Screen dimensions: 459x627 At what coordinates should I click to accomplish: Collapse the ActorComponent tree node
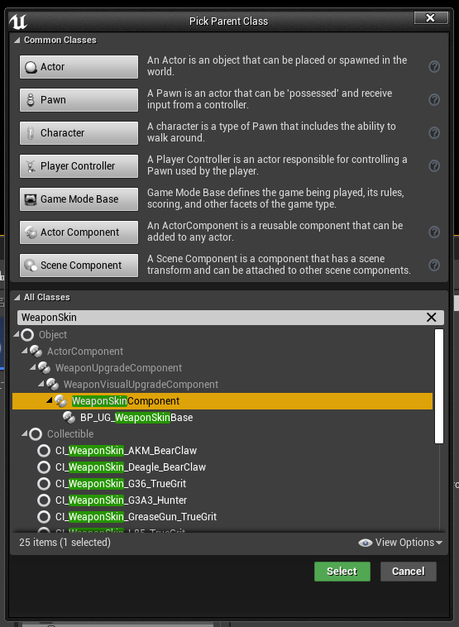click(25, 351)
